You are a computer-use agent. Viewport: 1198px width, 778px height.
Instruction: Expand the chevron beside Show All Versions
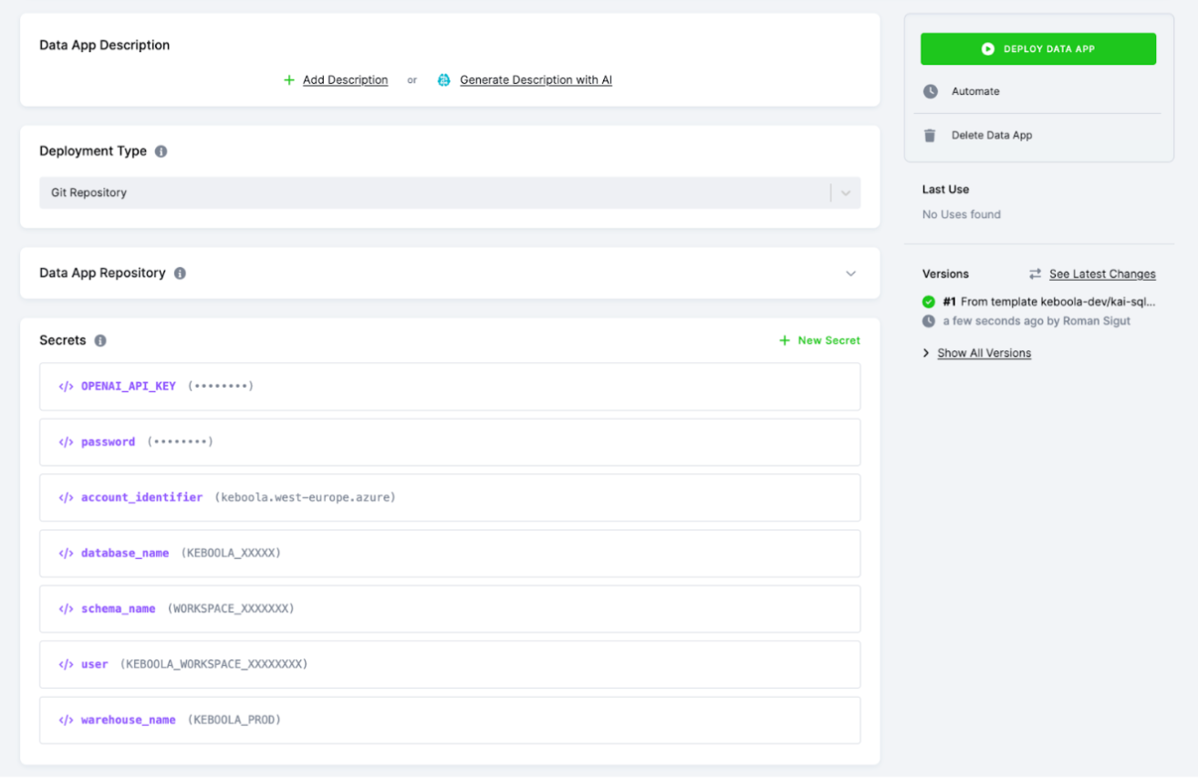pos(926,354)
